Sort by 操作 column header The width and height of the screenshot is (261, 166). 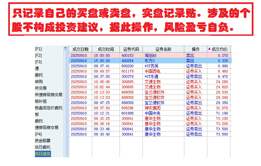(x=196, y=49)
